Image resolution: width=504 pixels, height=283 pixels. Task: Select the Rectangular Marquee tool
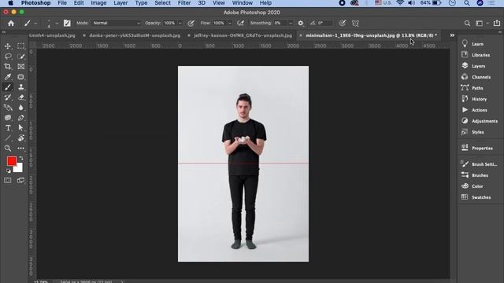point(21,46)
